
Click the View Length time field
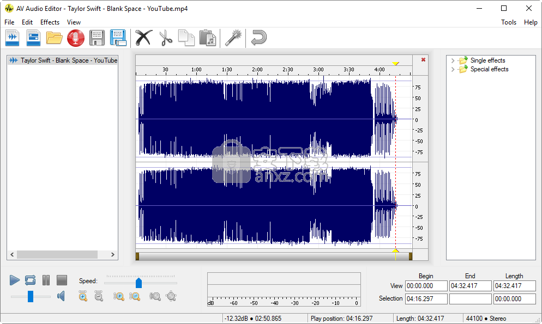(514, 286)
